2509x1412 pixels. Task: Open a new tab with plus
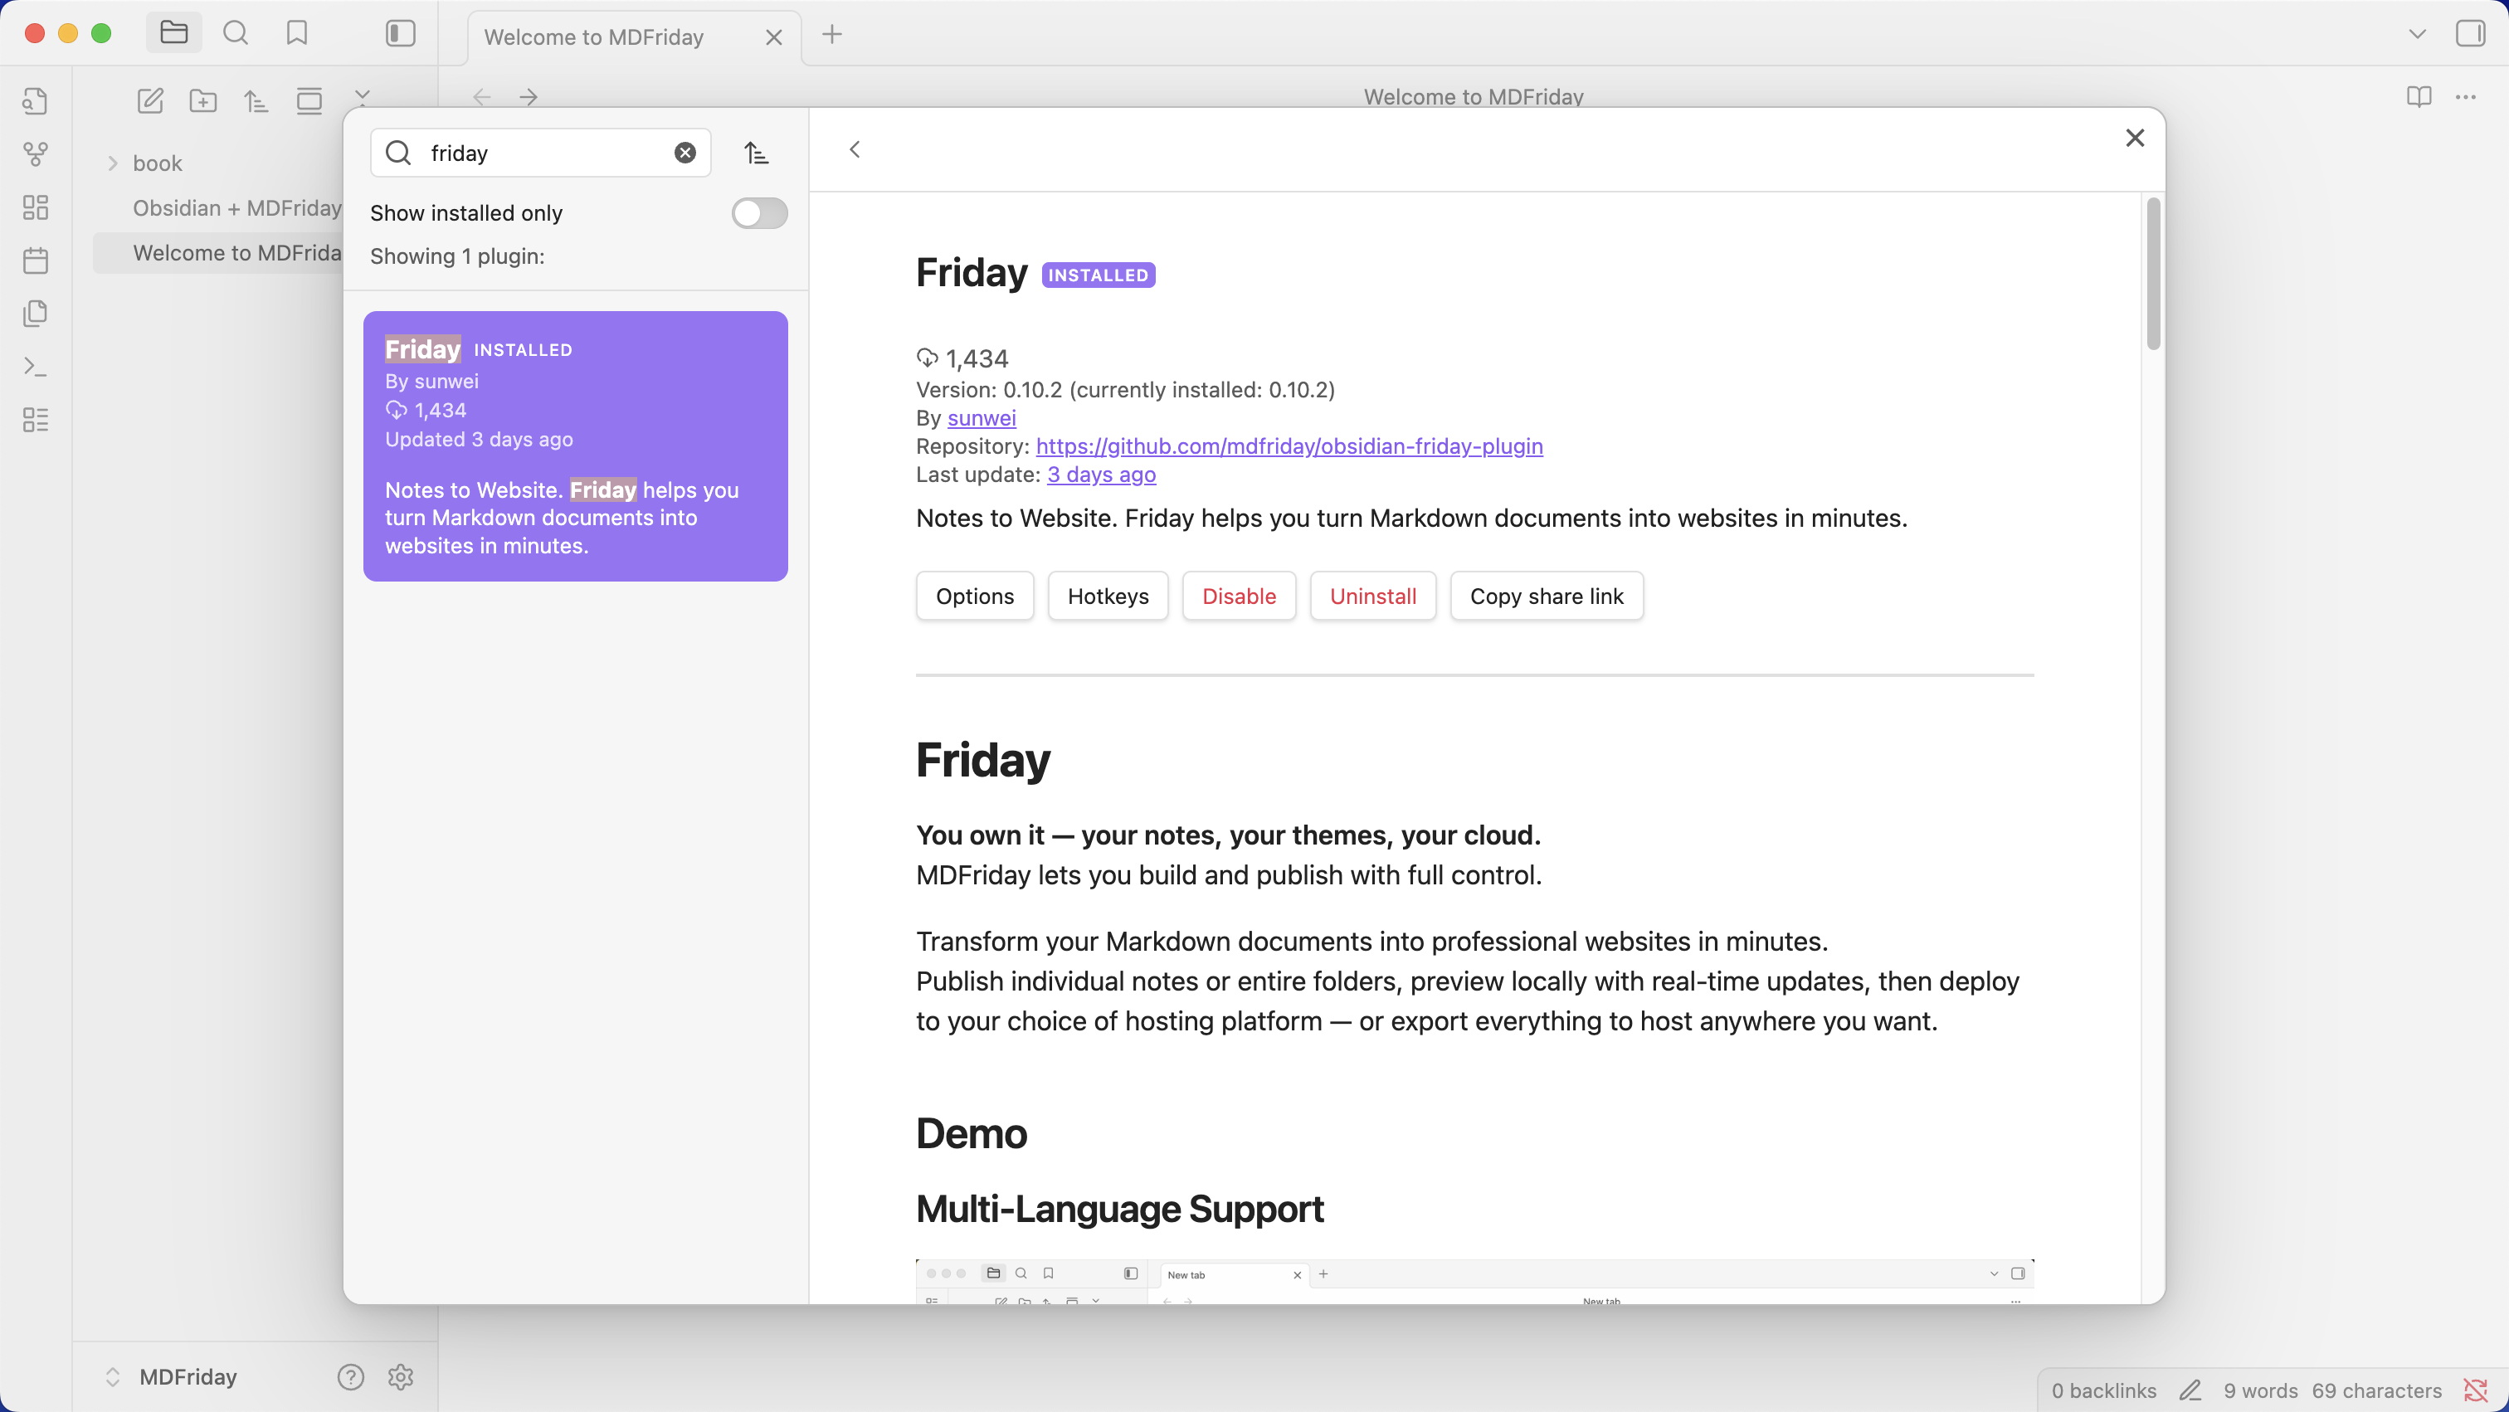click(x=833, y=35)
